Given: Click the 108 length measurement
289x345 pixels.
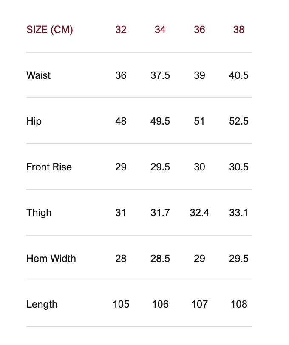Looking at the screenshot, I should (239, 304).
